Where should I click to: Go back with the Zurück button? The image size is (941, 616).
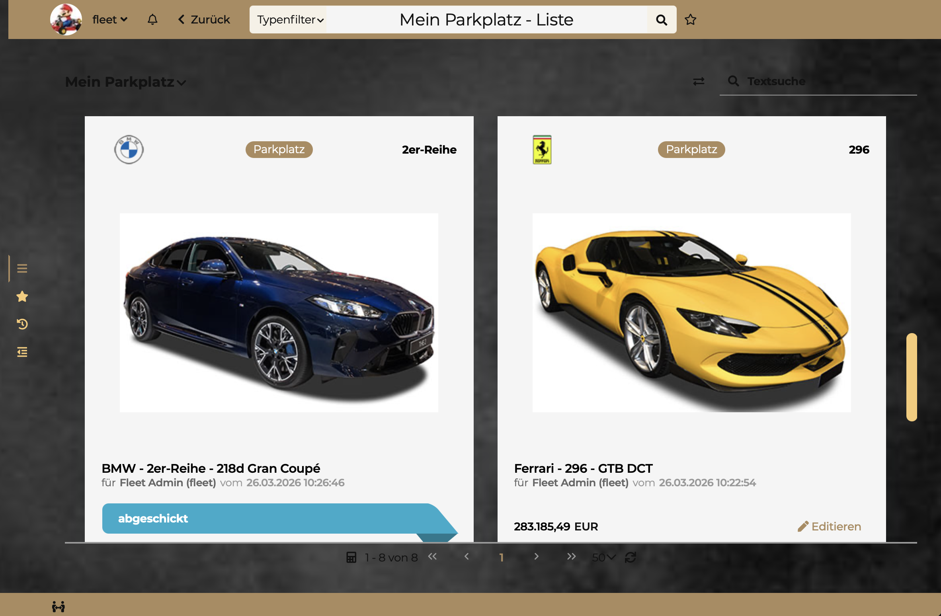pos(204,19)
